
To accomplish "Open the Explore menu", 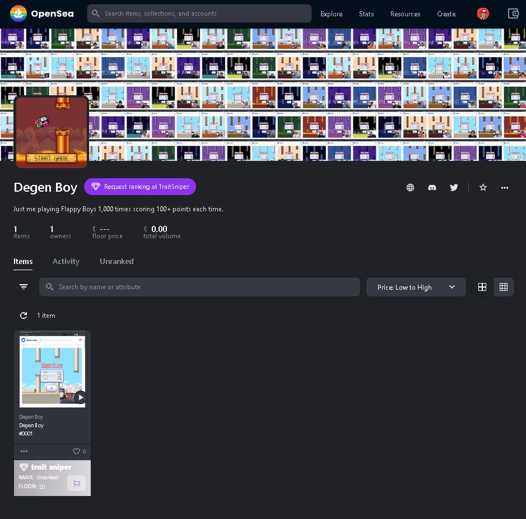I will coord(331,14).
